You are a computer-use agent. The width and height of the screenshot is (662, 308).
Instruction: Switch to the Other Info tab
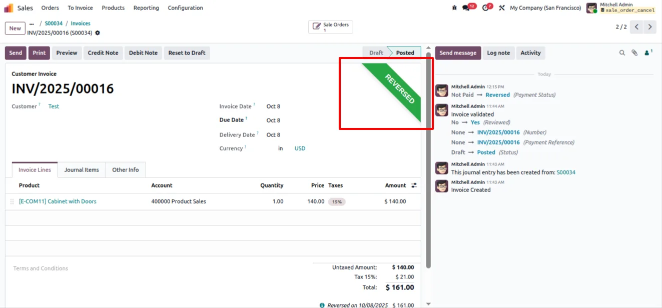click(x=126, y=170)
